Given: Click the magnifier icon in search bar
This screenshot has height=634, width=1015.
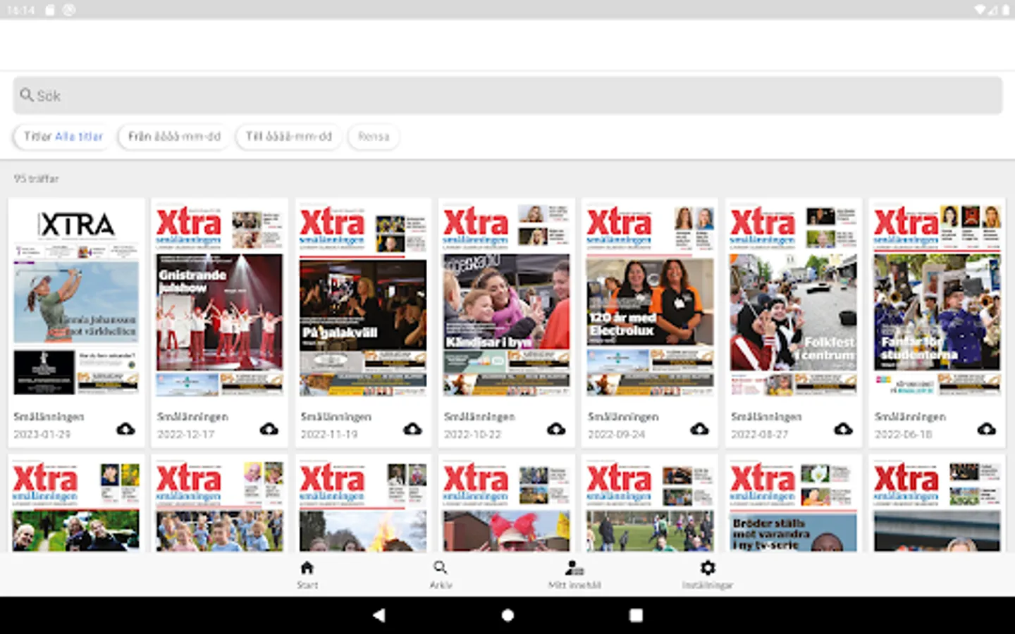Looking at the screenshot, I should click(x=27, y=95).
